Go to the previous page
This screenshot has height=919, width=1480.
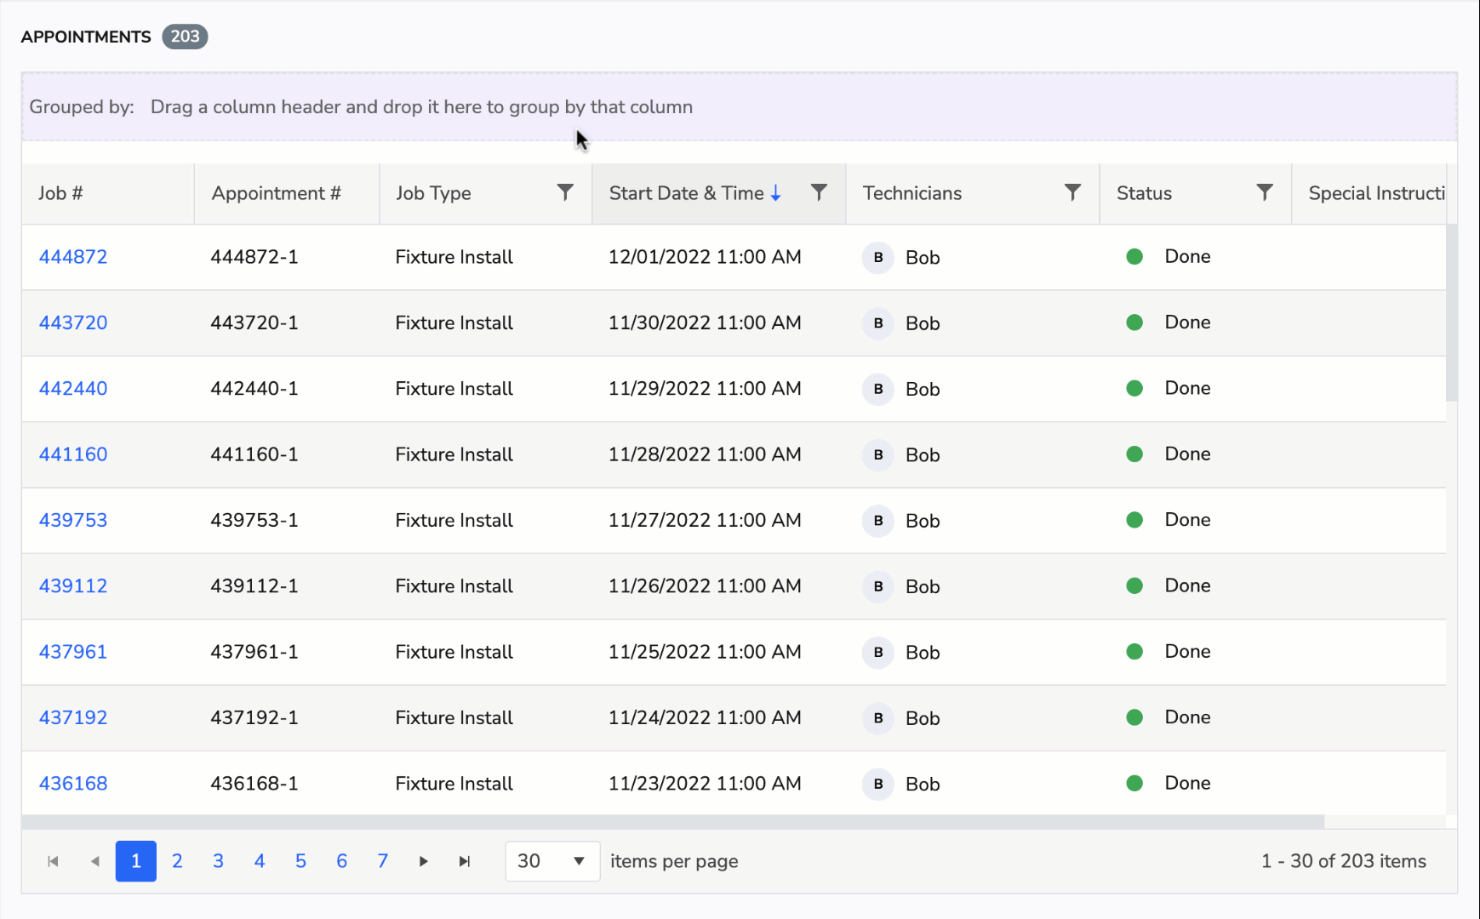[x=94, y=861]
